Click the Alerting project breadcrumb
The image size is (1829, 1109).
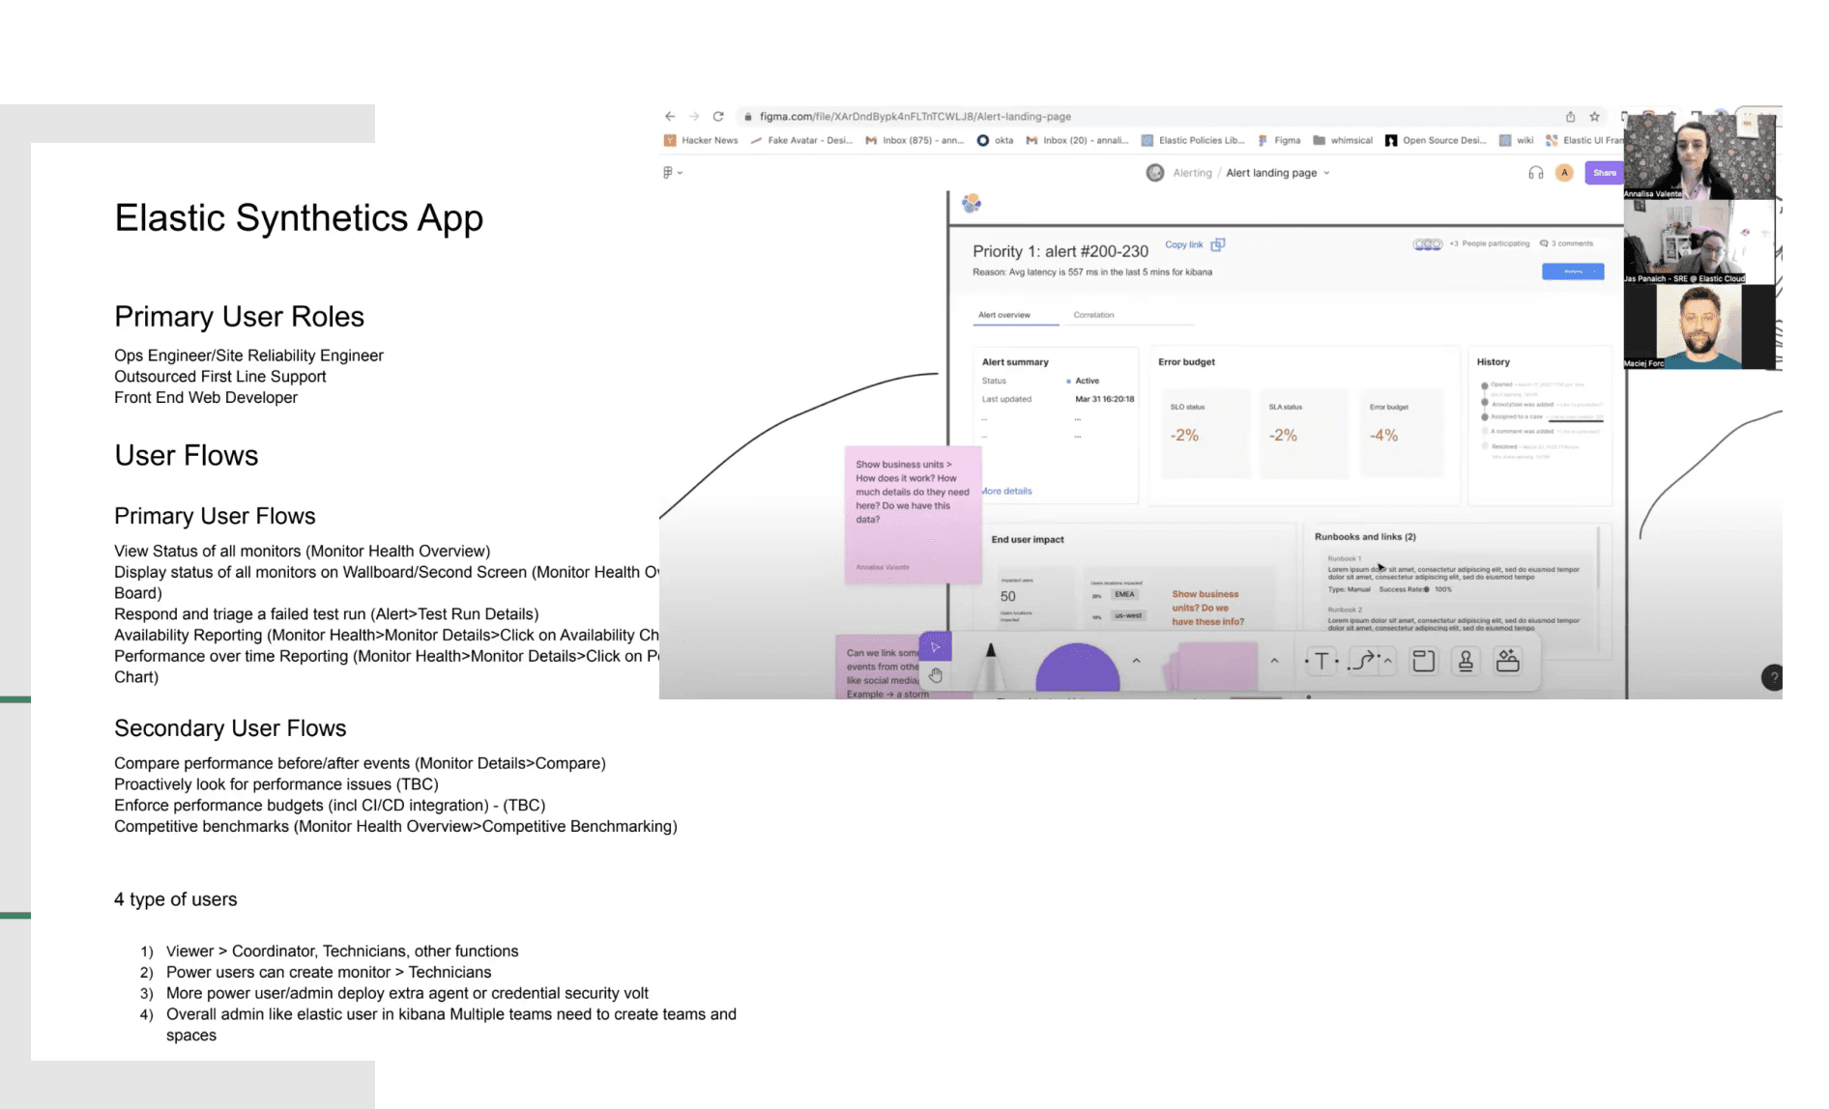[1192, 173]
